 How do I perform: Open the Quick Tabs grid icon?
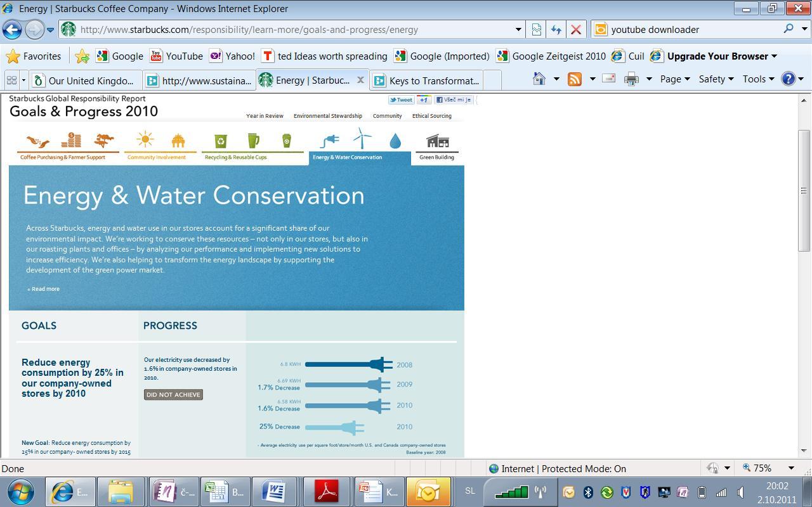click(11, 80)
